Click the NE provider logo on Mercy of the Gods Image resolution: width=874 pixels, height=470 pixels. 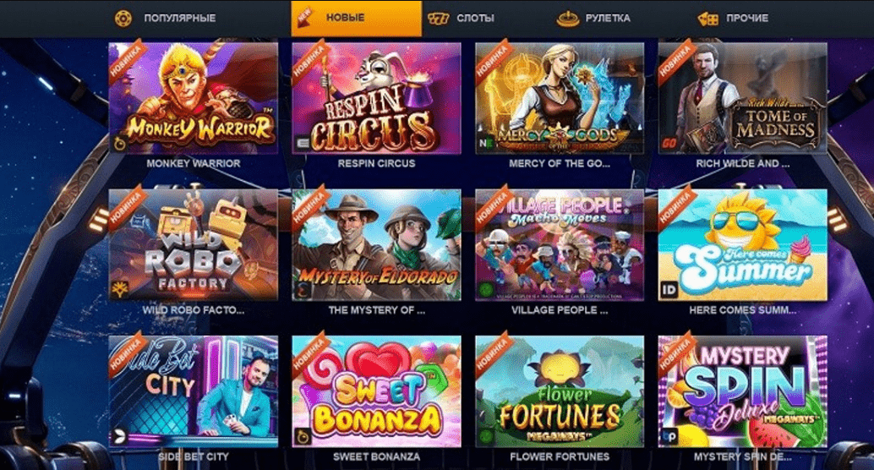tap(485, 143)
